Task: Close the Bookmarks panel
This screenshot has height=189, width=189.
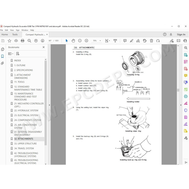Action: pos(44,47)
